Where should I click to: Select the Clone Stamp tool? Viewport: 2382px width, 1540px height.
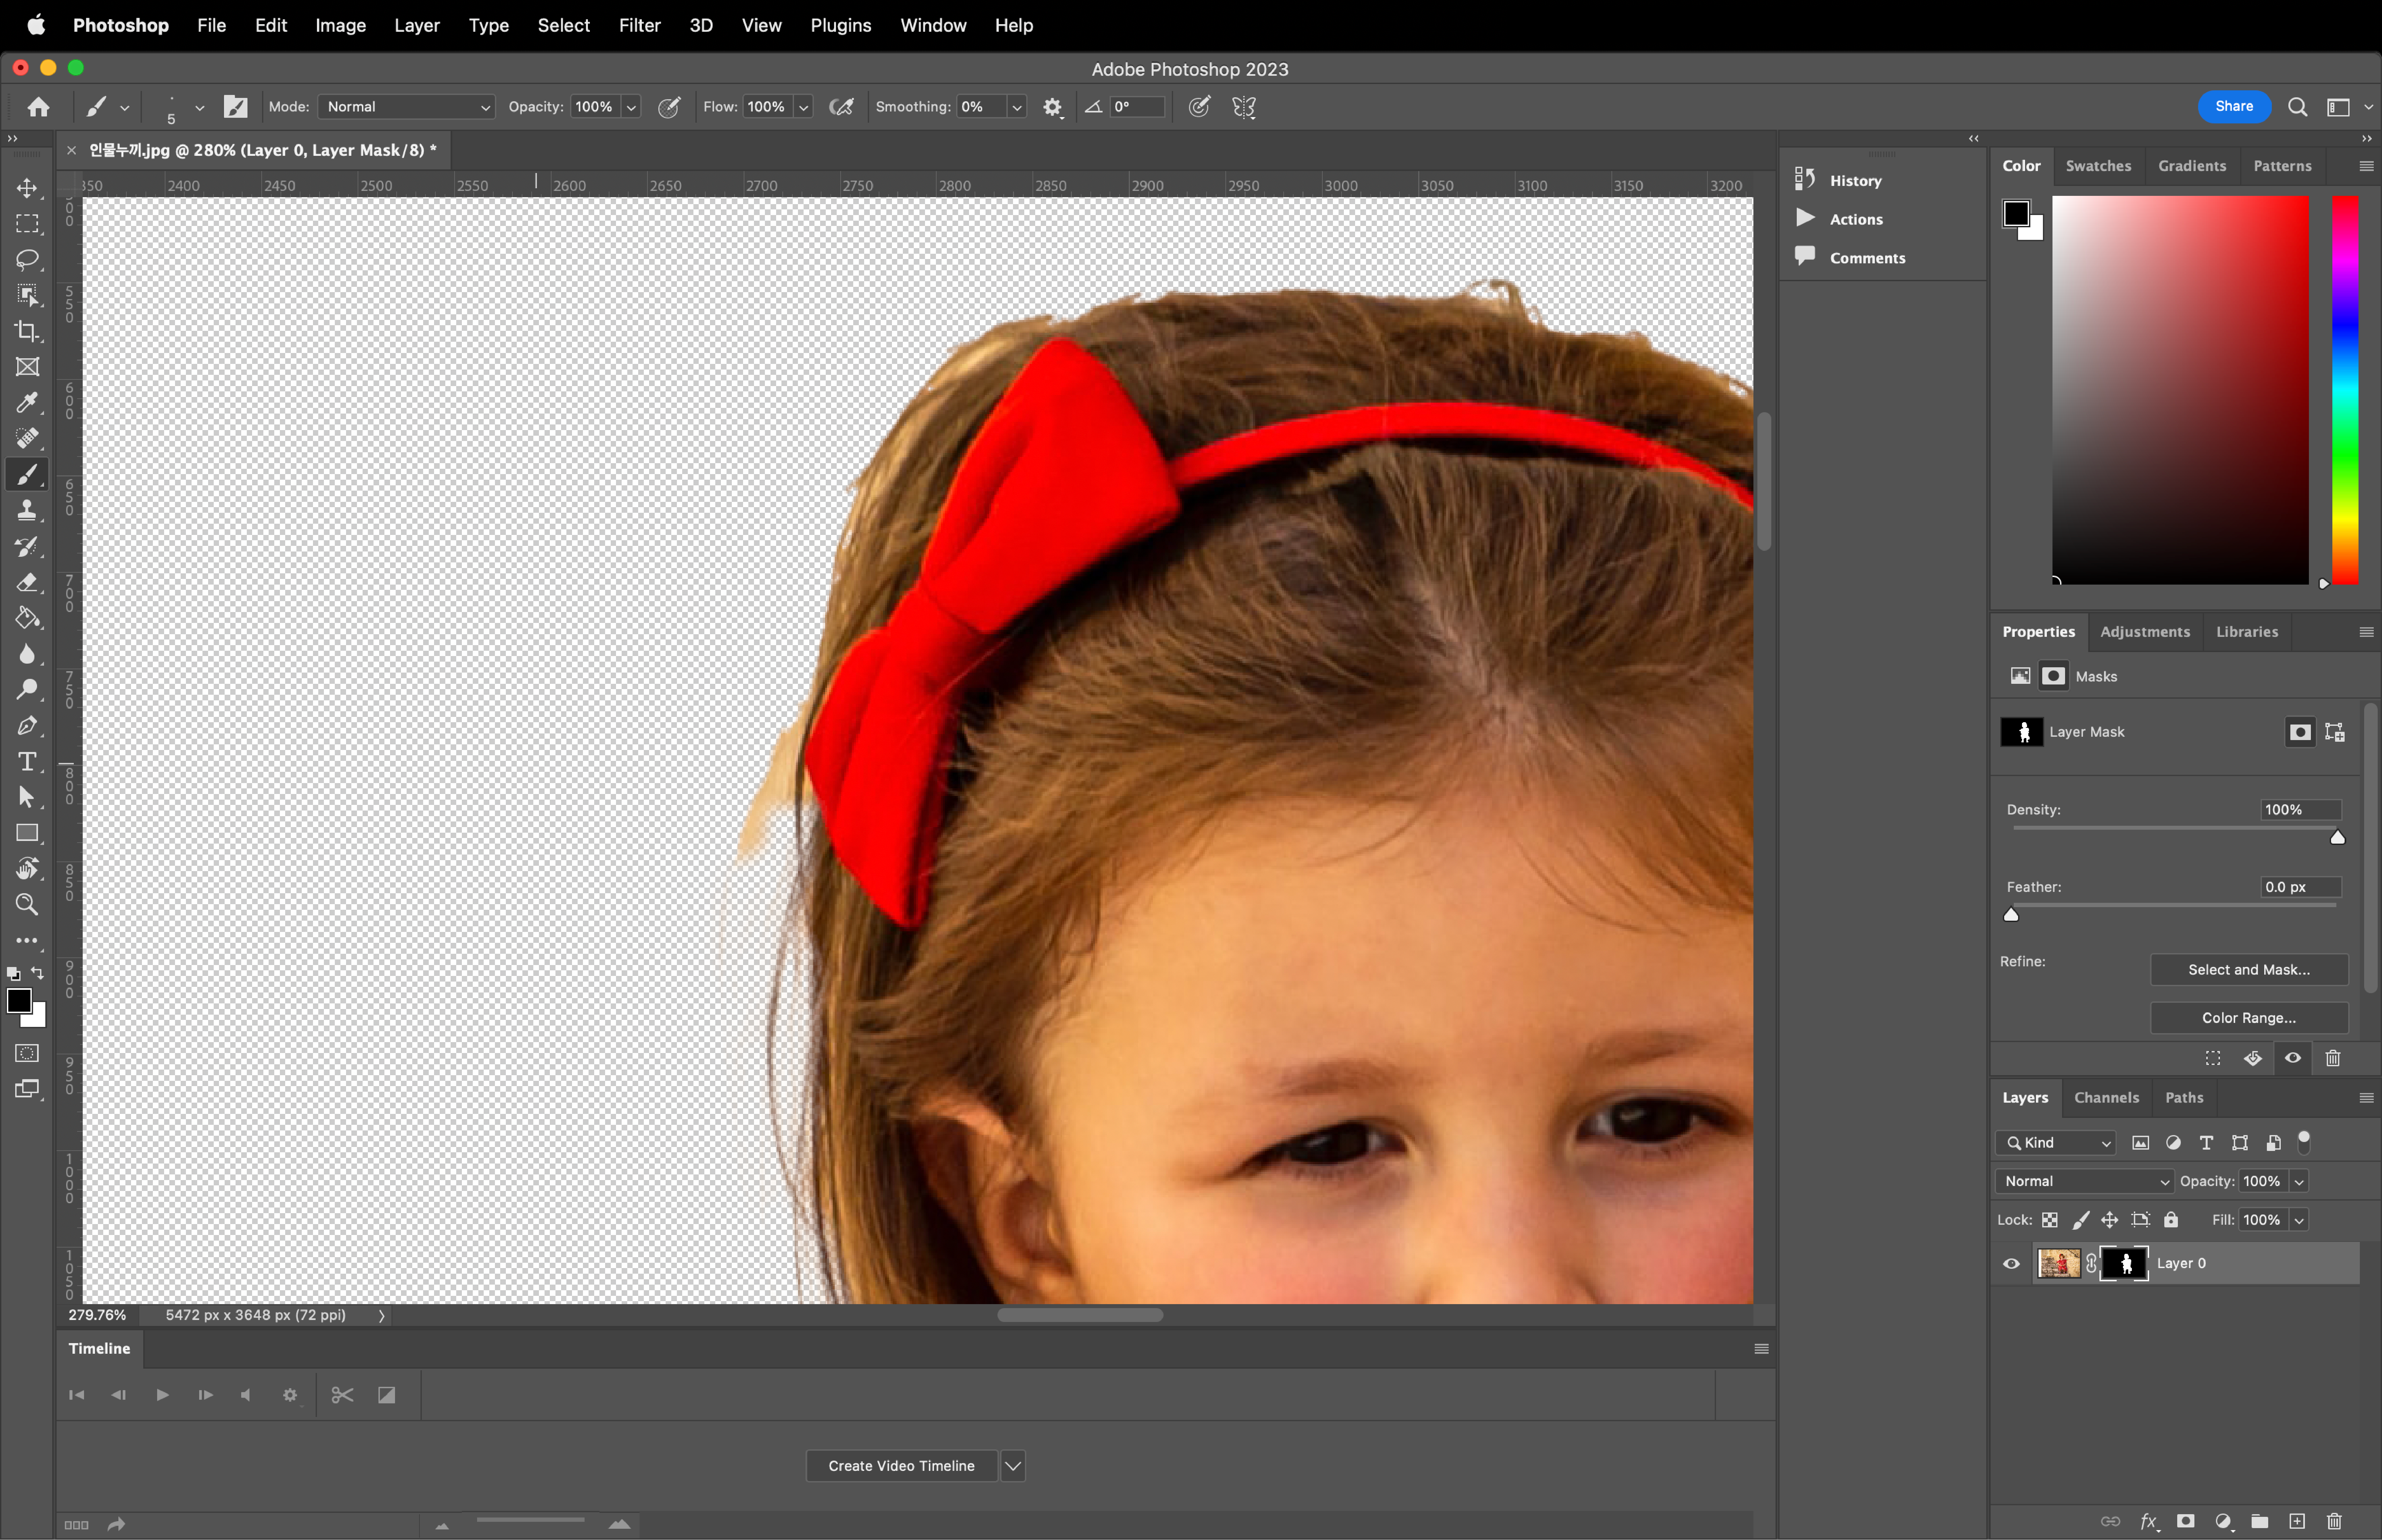tap(27, 511)
